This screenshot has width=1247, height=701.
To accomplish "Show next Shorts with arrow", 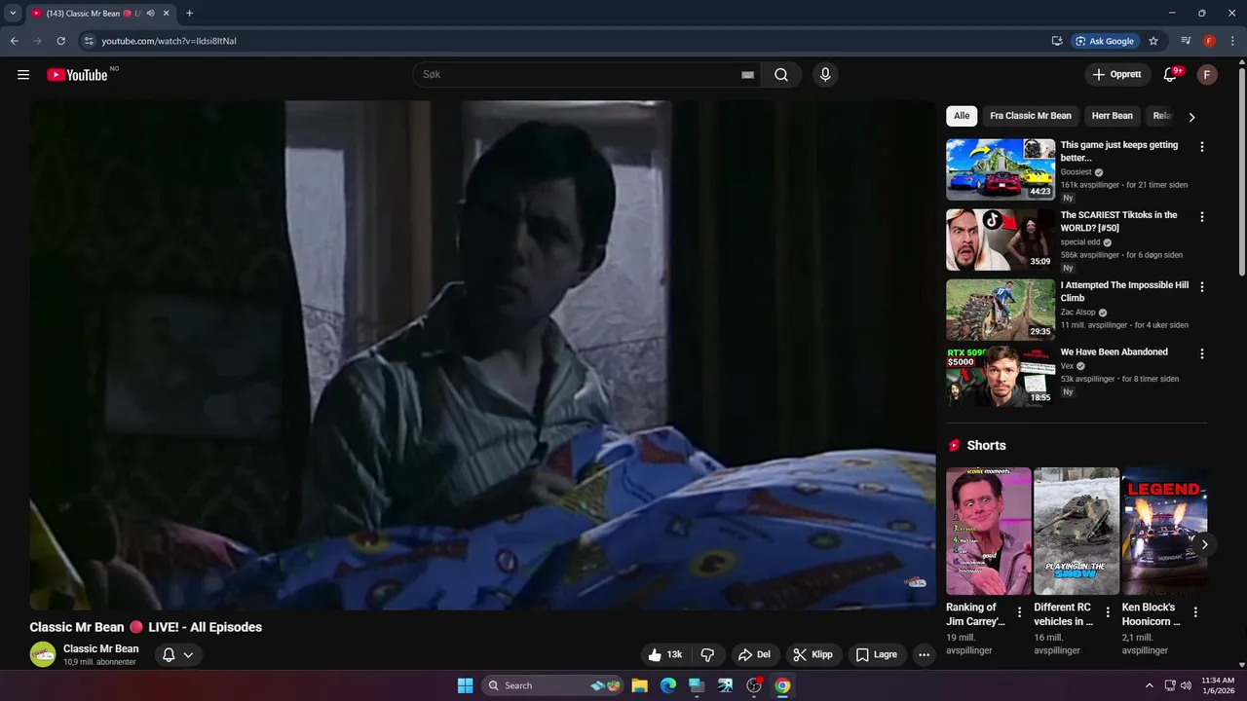I will (x=1204, y=544).
